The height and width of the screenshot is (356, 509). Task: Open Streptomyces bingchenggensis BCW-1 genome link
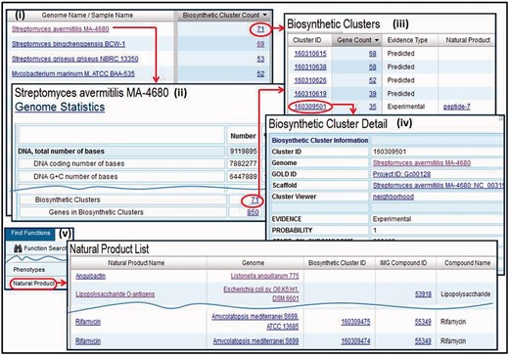tap(69, 44)
